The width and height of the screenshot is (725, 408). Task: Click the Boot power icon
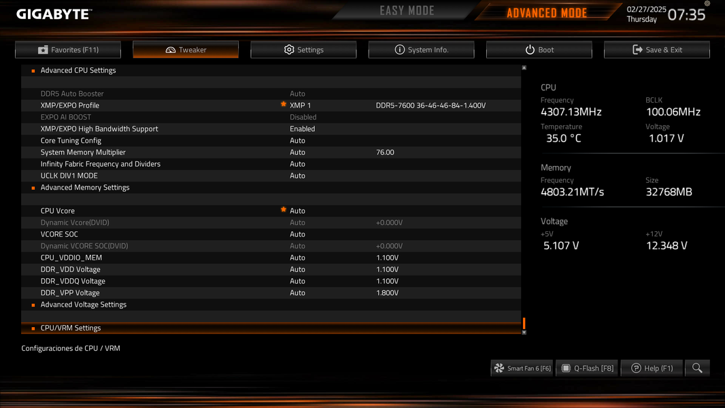[530, 50]
